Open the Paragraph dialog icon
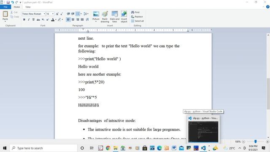This screenshot has width=270, height=152. click(x=87, y=19)
